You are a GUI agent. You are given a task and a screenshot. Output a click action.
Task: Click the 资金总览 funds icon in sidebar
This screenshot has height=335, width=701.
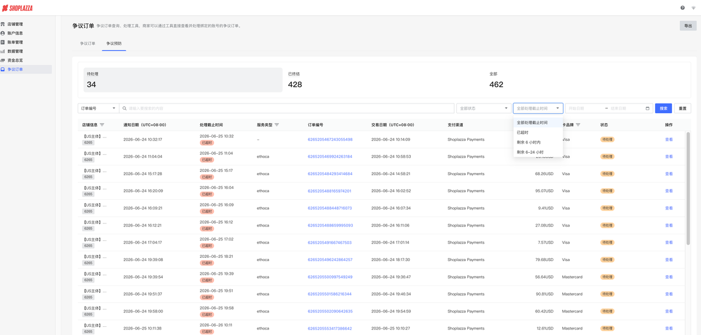(x=3, y=60)
